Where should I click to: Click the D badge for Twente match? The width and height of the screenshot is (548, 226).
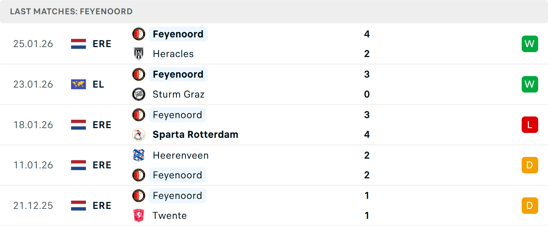click(530, 205)
